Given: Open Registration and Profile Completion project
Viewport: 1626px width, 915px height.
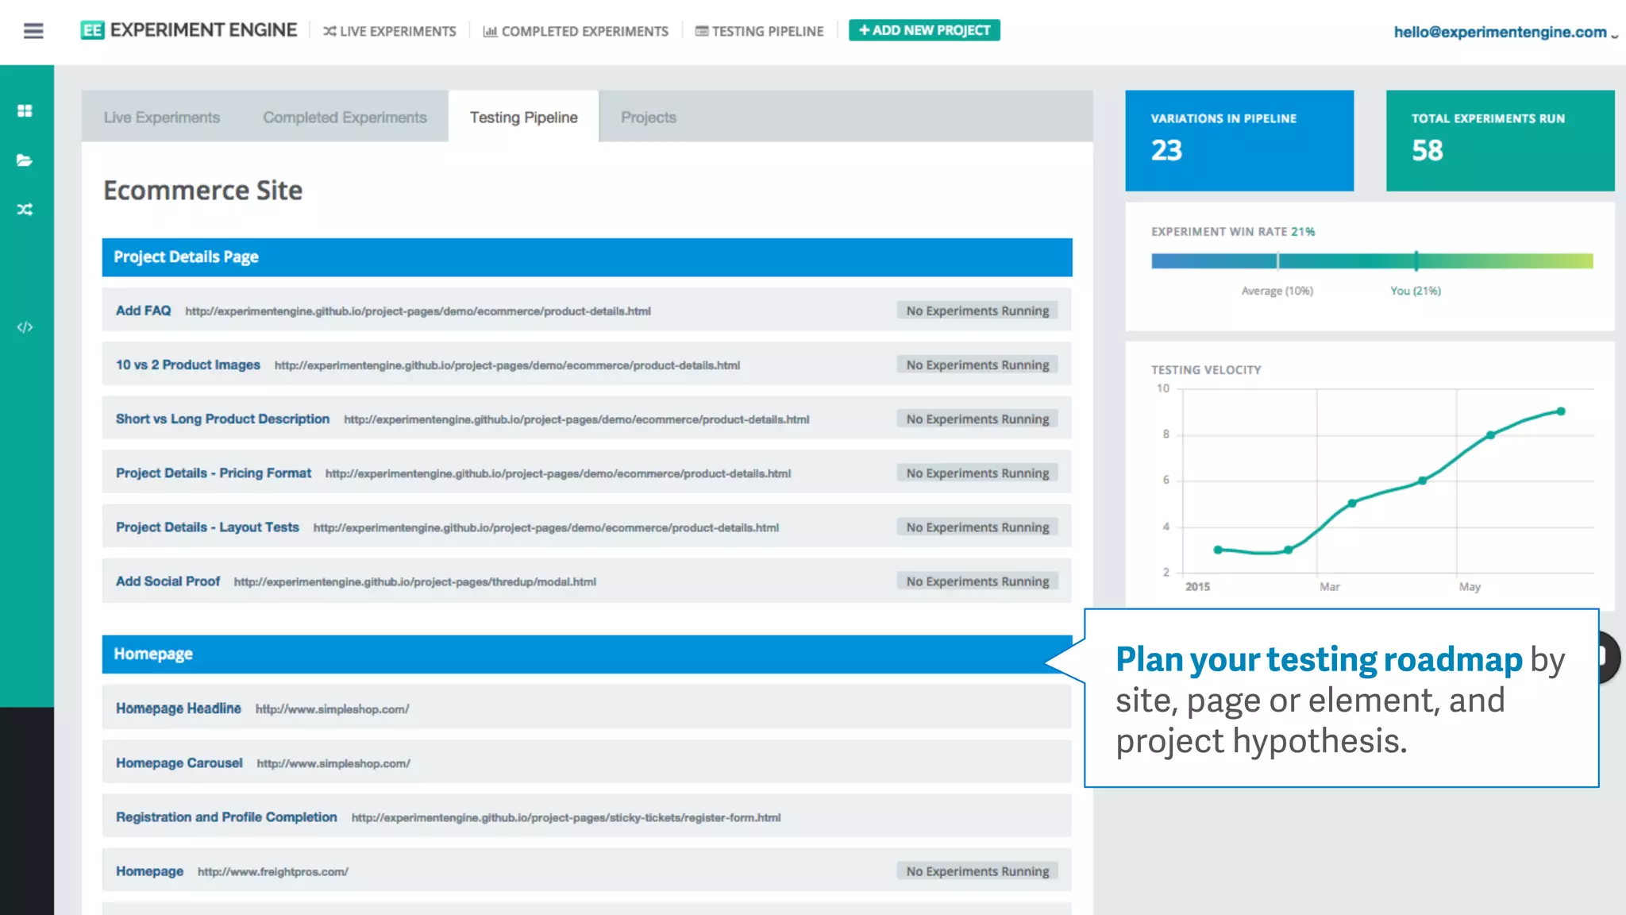Looking at the screenshot, I should tap(226, 817).
